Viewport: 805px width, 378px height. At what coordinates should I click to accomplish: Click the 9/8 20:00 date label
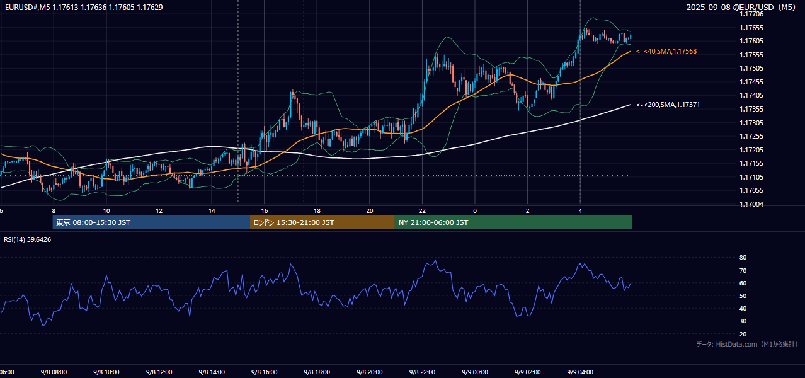(x=370, y=372)
